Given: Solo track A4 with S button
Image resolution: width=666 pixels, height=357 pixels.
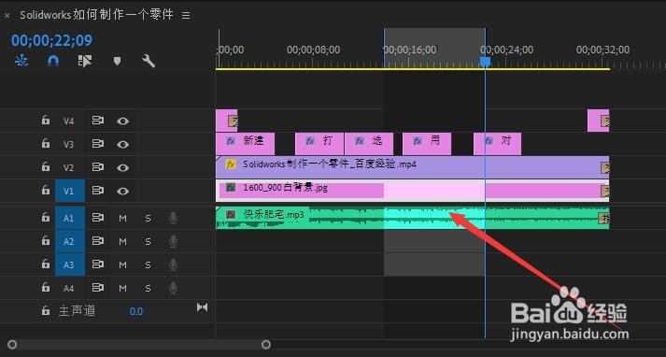Looking at the screenshot, I should [148, 288].
